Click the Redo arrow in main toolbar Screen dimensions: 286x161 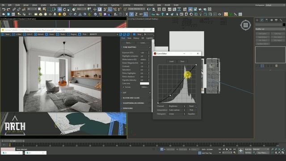point(8,9)
